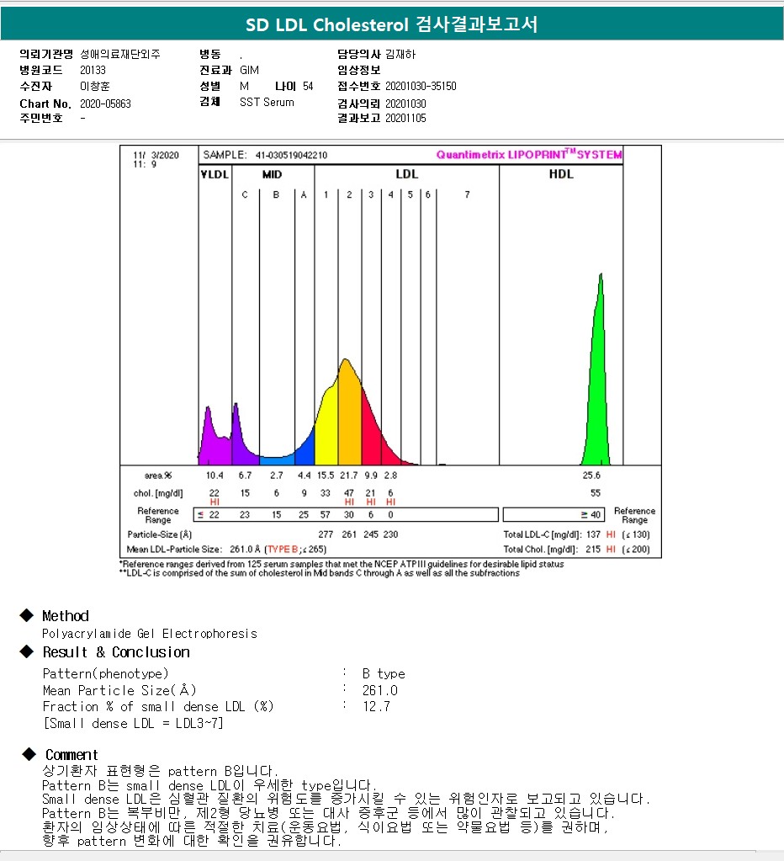Click the red TYPE B text
Viewport: 784px width, 861px height.
[285, 548]
